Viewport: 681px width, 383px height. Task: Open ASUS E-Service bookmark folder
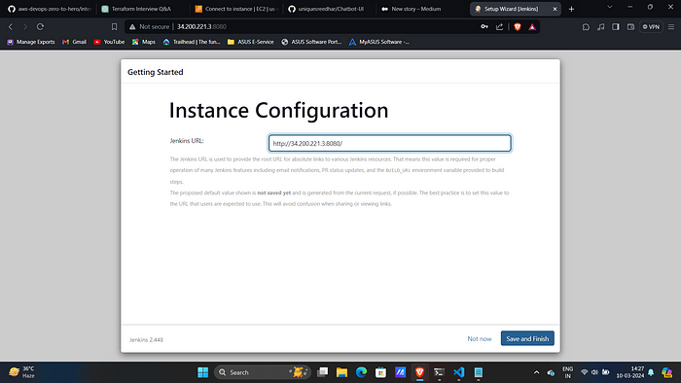click(x=251, y=42)
